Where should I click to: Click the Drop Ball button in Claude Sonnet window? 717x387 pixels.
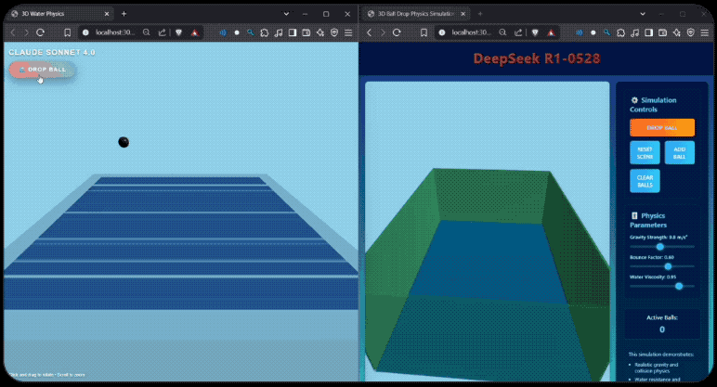tap(42, 70)
